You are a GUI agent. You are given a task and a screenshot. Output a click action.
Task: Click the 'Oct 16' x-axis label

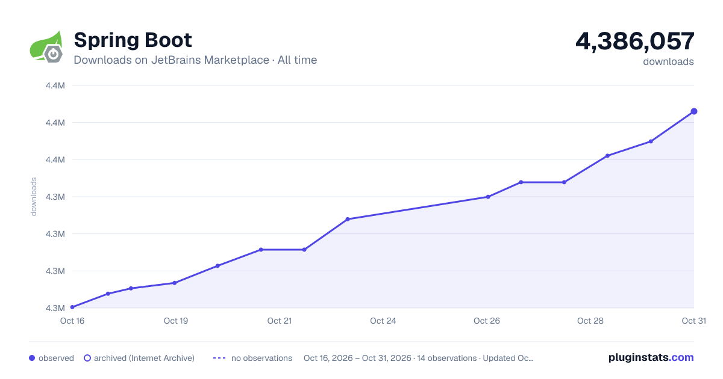[72, 321]
